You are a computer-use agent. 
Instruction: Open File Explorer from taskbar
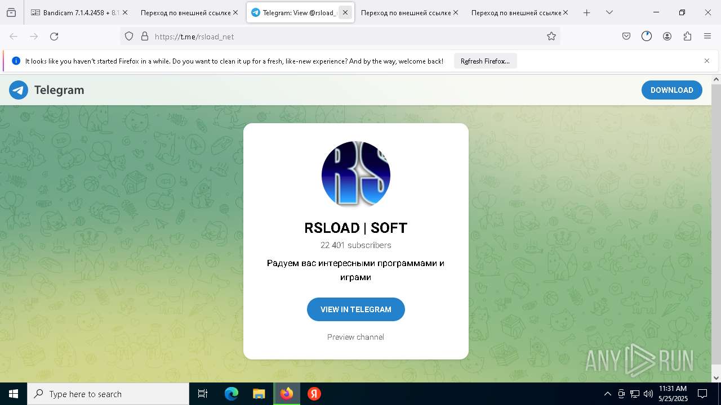[x=259, y=394]
